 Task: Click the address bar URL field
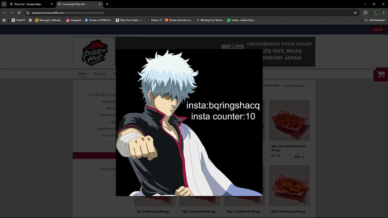(191, 13)
